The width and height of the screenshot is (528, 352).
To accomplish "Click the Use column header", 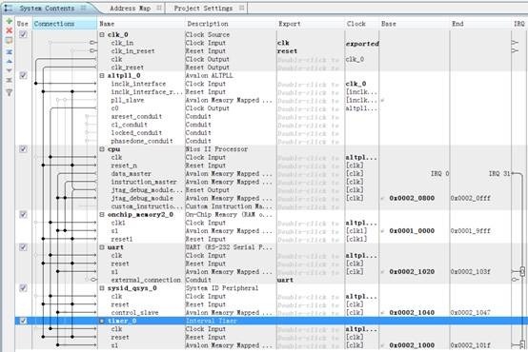I will click(23, 24).
